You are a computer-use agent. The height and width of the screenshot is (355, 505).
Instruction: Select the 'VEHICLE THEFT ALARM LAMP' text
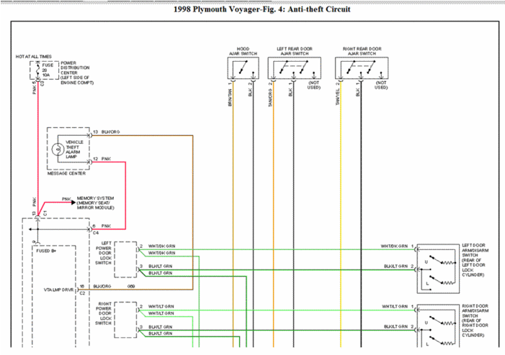[x=74, y=149]
